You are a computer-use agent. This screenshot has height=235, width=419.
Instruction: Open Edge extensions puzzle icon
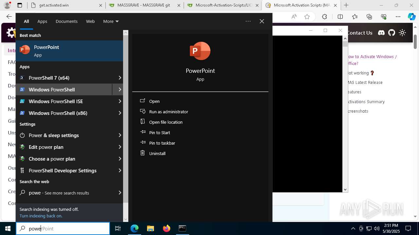(x=324, y=17)
